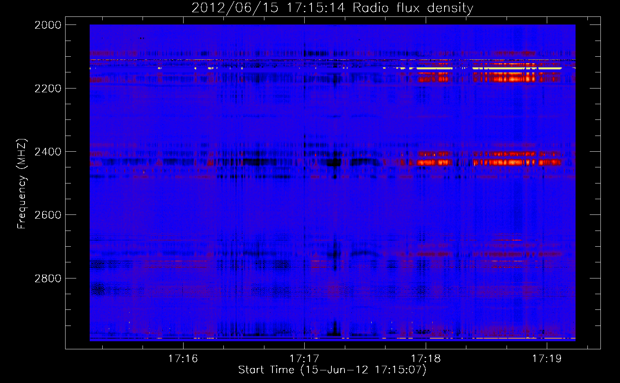Screen dimensions: 620x383
Task: Click the 17:17 time tick label
Action: pyautogui.click(x=304, y=358)
